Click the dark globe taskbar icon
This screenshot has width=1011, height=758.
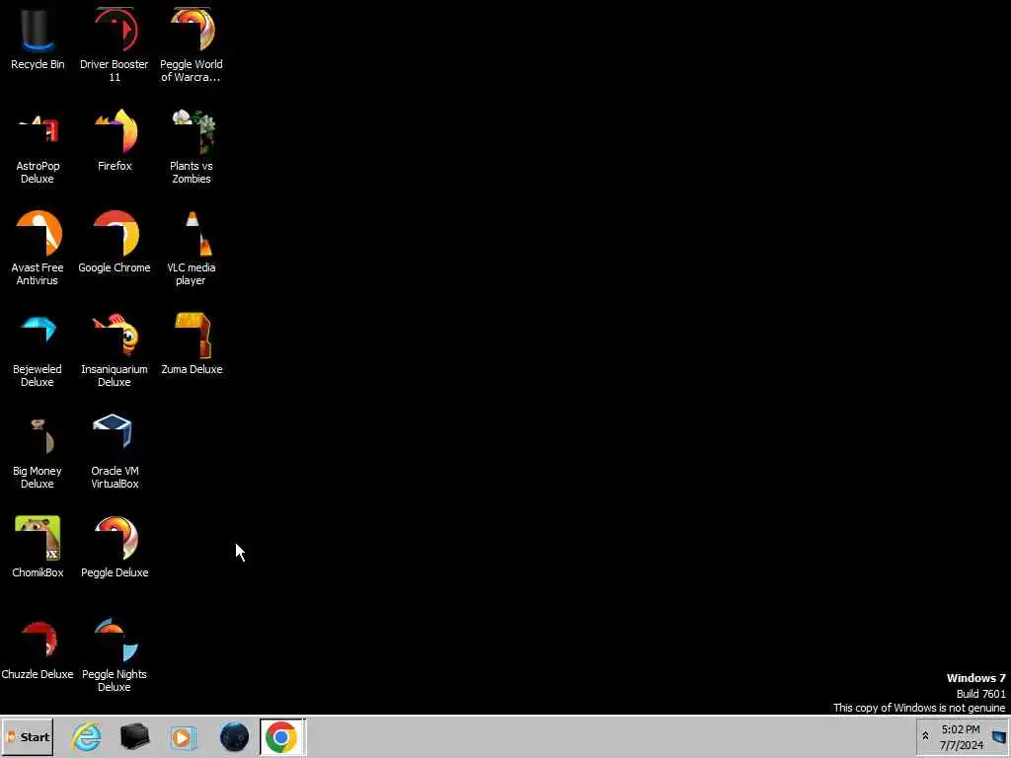pyautogui.click(x=234, y=736)
